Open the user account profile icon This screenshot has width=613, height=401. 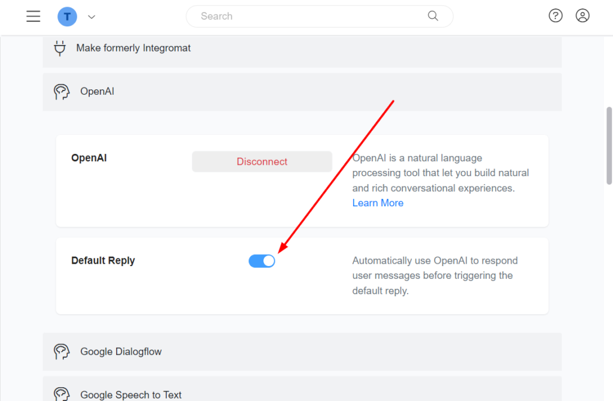point(582,16)
